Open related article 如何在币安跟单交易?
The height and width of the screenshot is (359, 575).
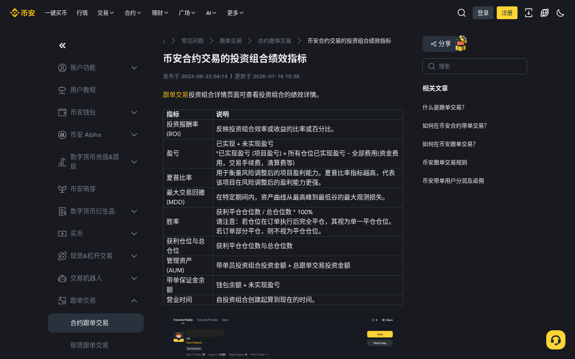tap(449, 144)
